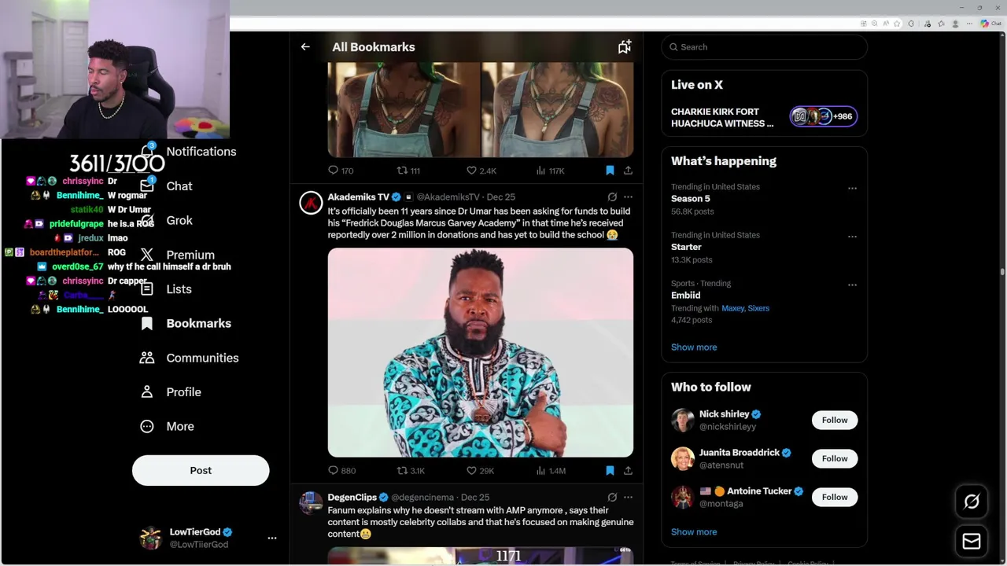Open more options for Embiid trend
The width and height of the screenshot is (1007, 566).
point(852,285)
